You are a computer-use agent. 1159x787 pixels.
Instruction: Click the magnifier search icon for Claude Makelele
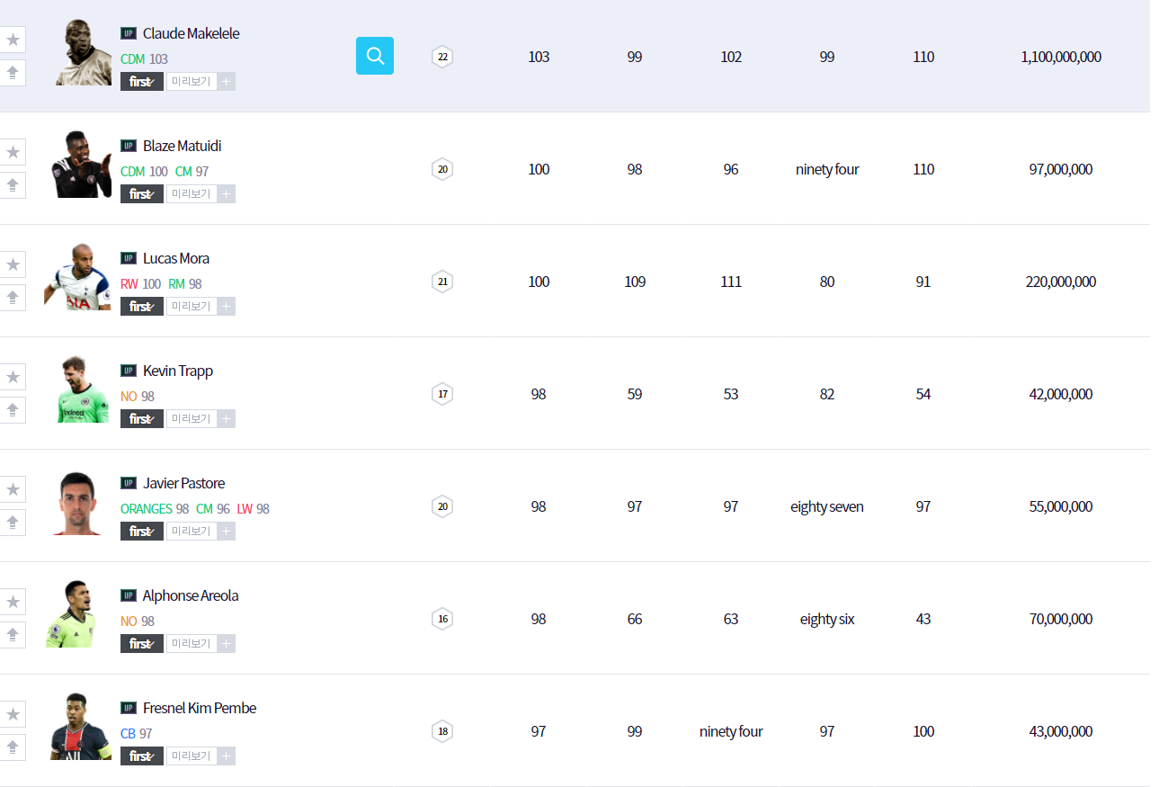click(375, 56)
